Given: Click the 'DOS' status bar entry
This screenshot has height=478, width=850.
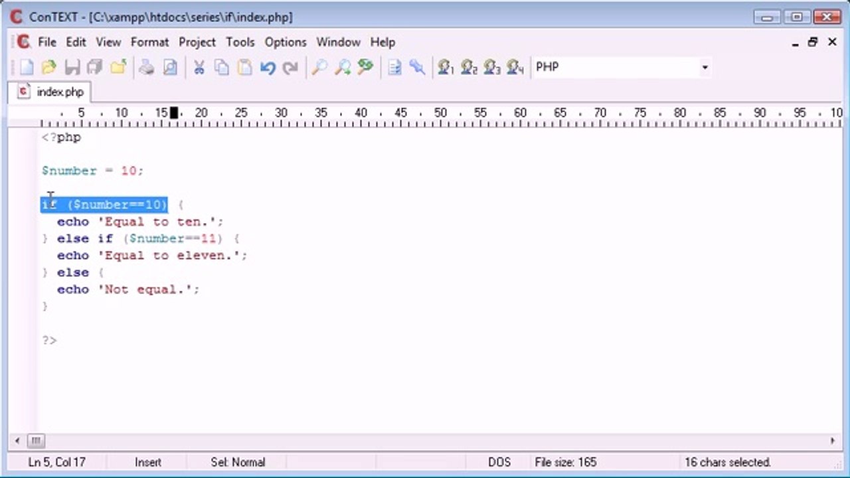Looking at the screenshot, I should click(x=499, y=462).
